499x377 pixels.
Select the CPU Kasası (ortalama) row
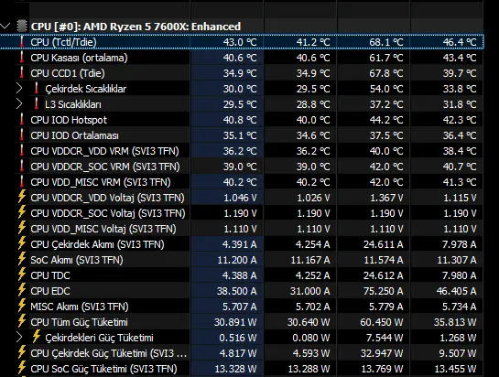pyautogui.click(x=242, y=58)
